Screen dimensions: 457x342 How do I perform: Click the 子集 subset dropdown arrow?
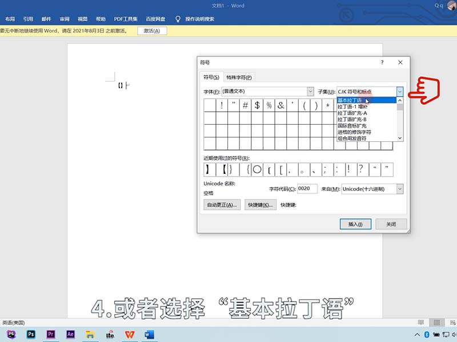pos(399,92)
